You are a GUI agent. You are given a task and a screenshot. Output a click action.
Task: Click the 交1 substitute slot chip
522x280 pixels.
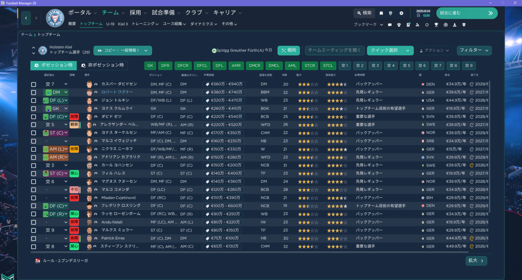coord(345,66)
